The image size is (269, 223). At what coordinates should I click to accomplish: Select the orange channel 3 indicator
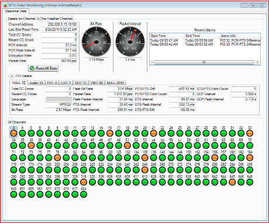point(13,133)
